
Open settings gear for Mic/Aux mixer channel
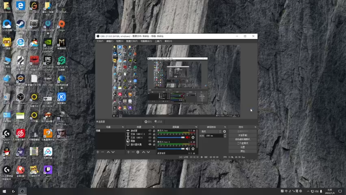click(193, 137)
